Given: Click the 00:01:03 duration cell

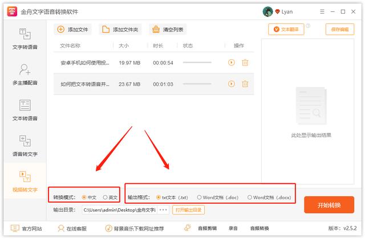Looking at the screenshot, I should tap(163, 84).
